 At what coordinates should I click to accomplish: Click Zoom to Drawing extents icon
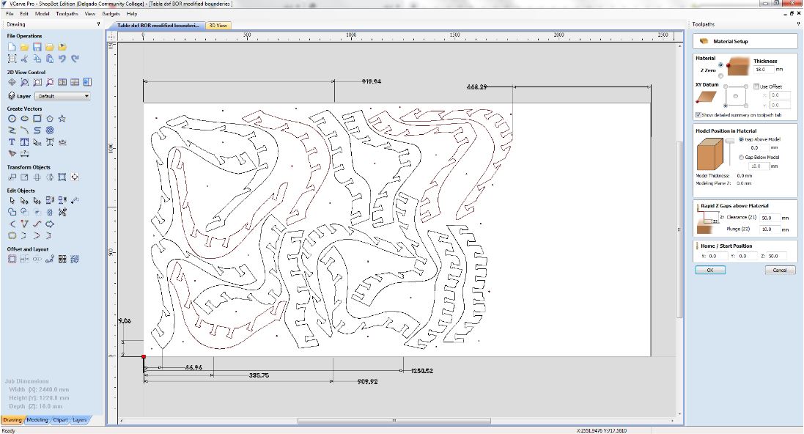37,82
